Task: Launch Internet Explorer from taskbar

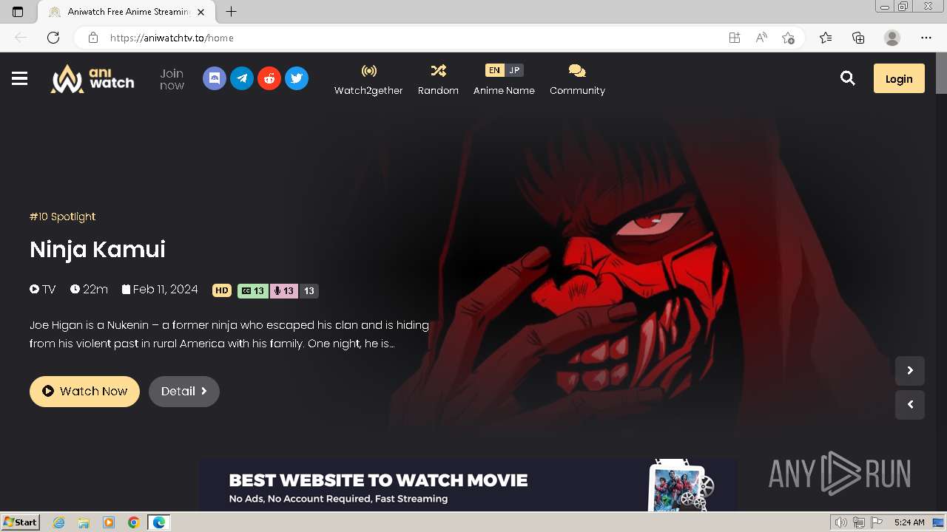Action: 59,522
